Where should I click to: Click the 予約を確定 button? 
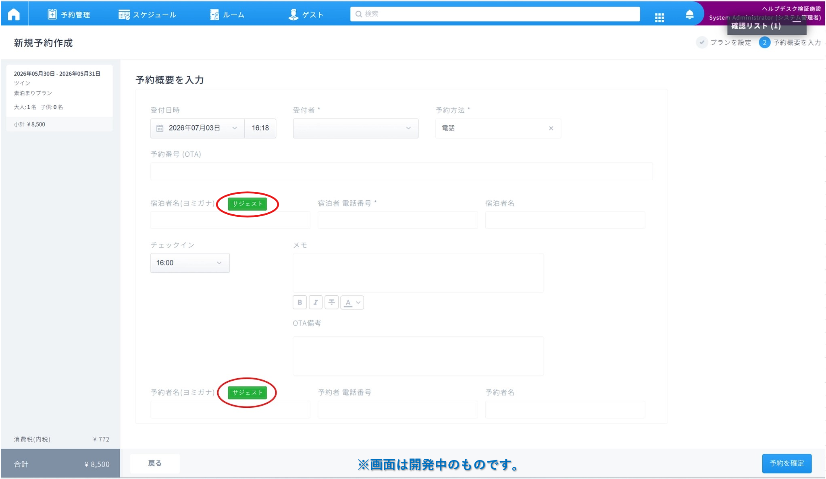786,463
